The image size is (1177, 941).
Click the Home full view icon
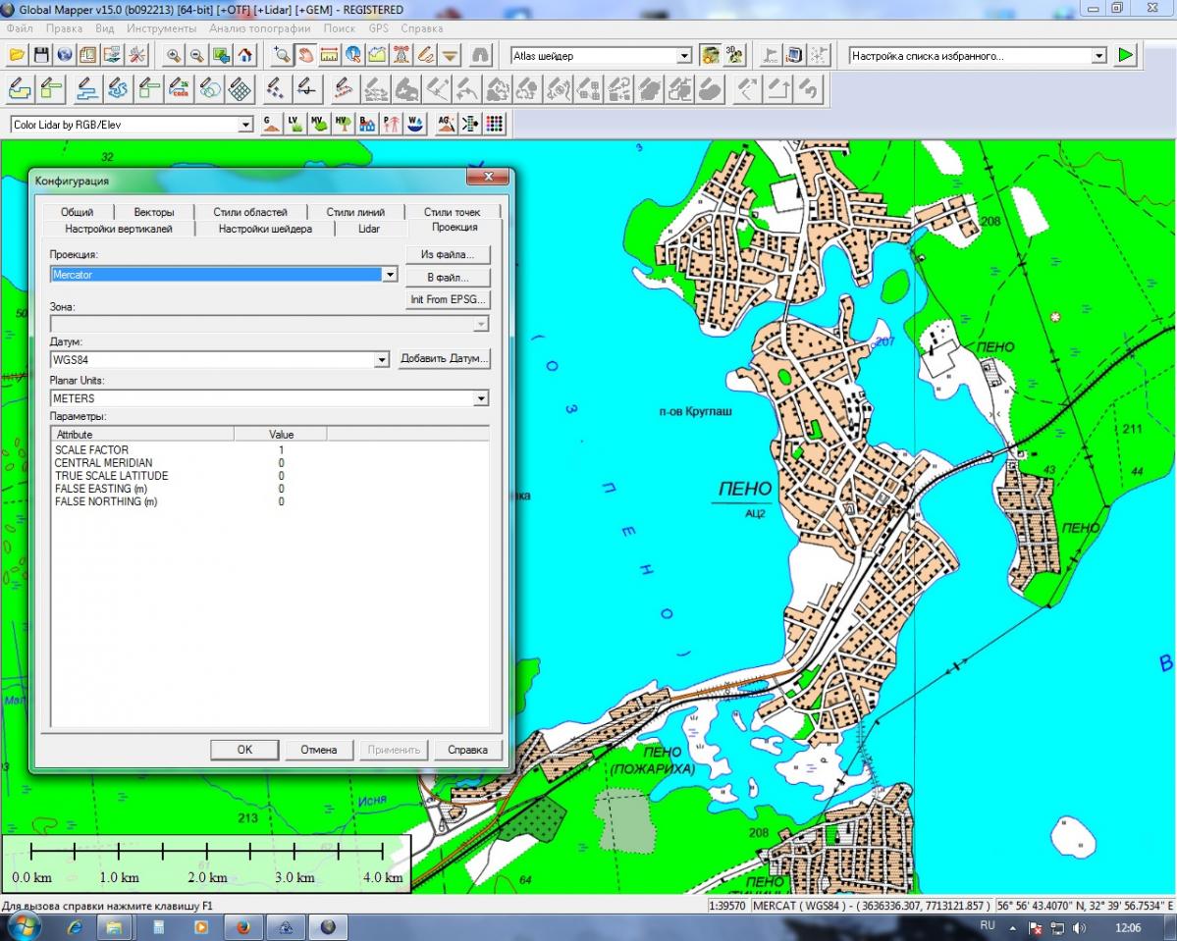point(245,55)
